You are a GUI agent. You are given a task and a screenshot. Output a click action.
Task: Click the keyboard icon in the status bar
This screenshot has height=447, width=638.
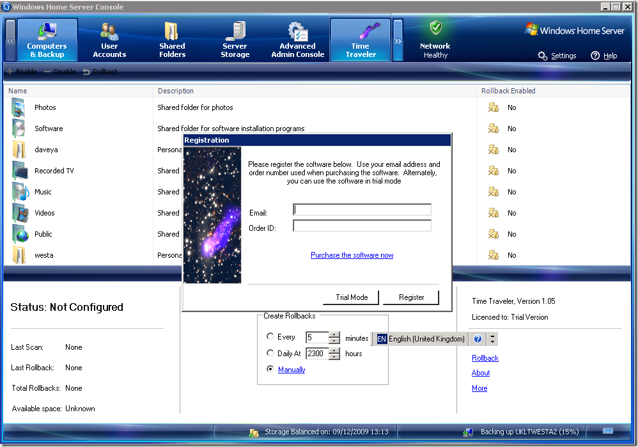pos(608,431)
